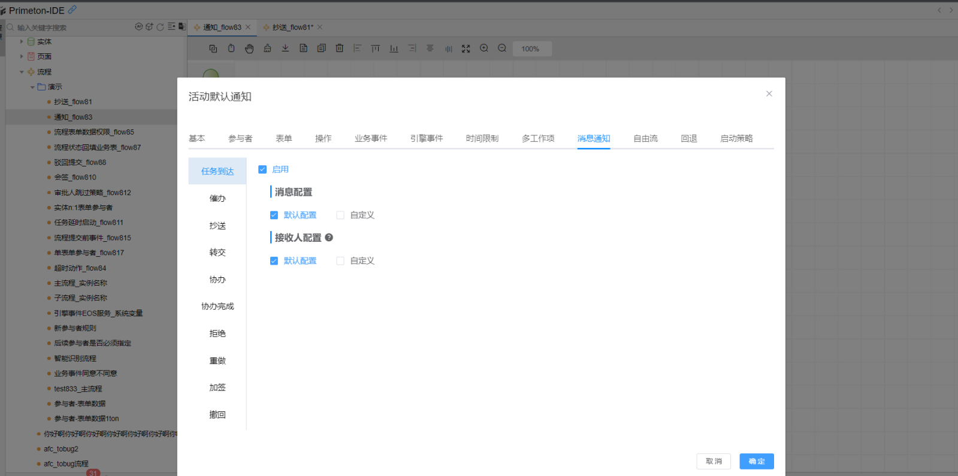This screenshot has height=476, width=958.
Task: Uncheck the 启用 checkbox
Action: coord(262,169)
